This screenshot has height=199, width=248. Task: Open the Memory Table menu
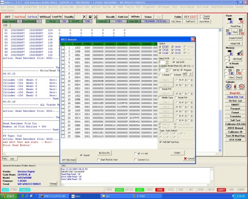(83, 7)
